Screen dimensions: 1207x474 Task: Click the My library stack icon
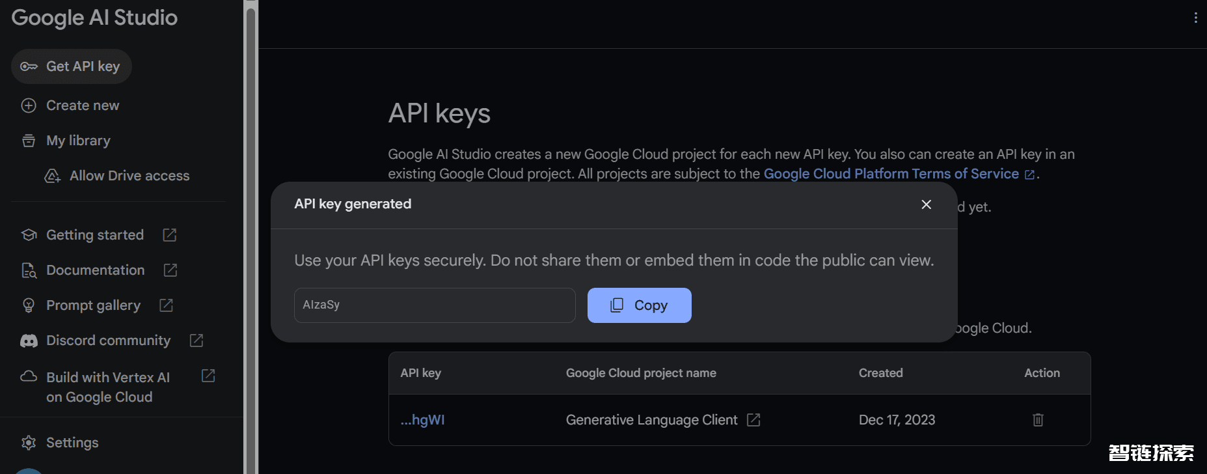point(29,141)
